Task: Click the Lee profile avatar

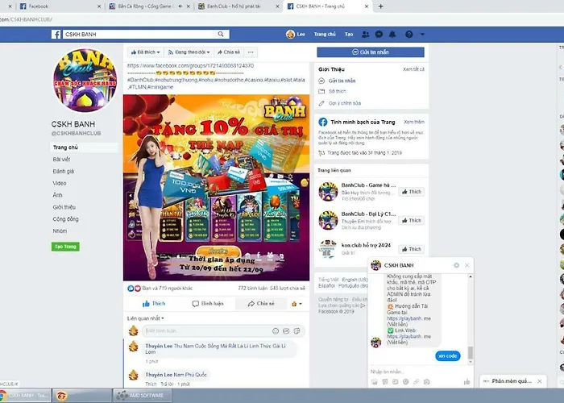Action: 290,34
